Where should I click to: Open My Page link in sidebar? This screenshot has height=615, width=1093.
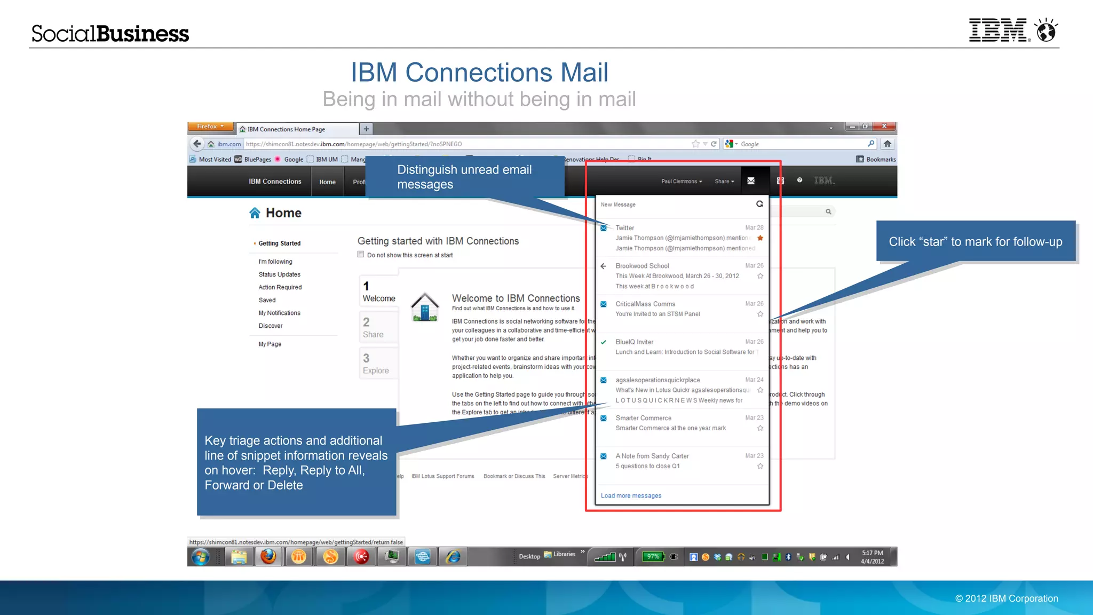coord(270,344)
